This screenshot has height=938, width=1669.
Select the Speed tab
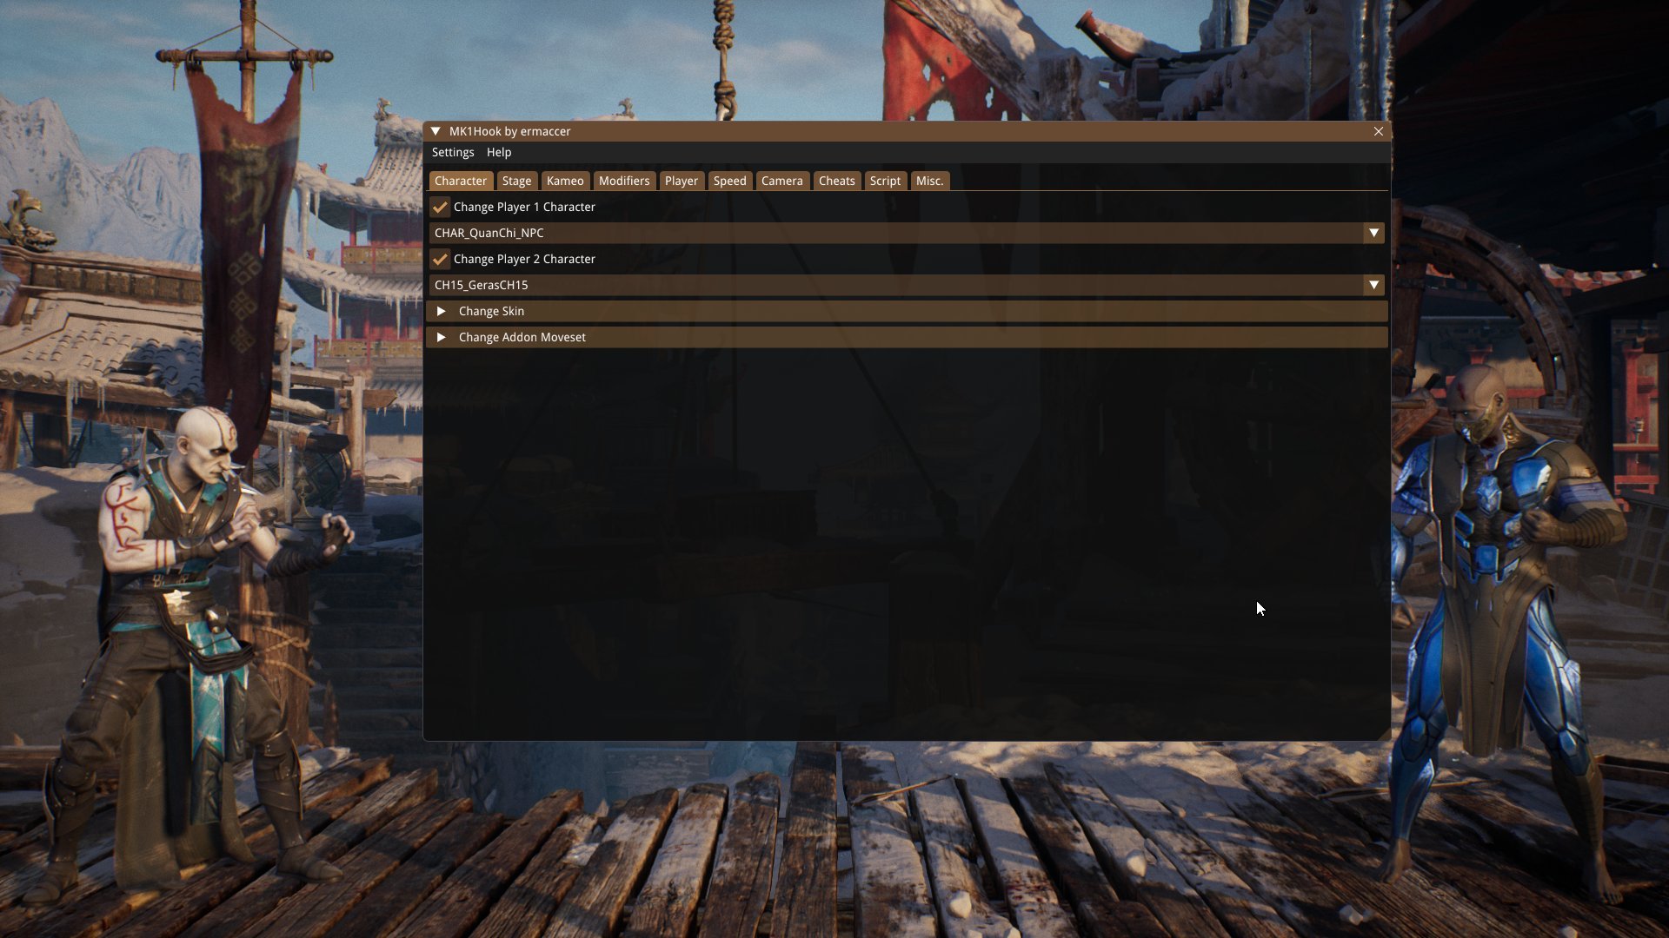point(729,180)
